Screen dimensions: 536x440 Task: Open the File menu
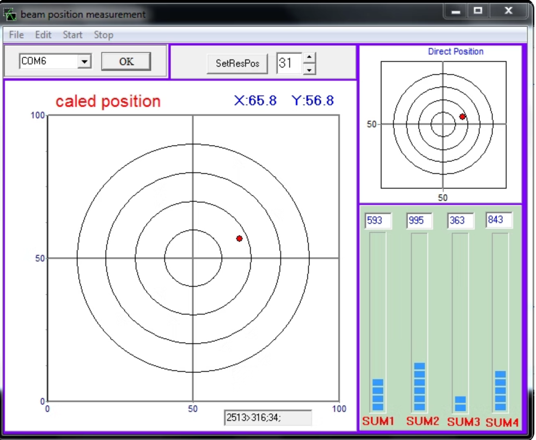point(16,35)
